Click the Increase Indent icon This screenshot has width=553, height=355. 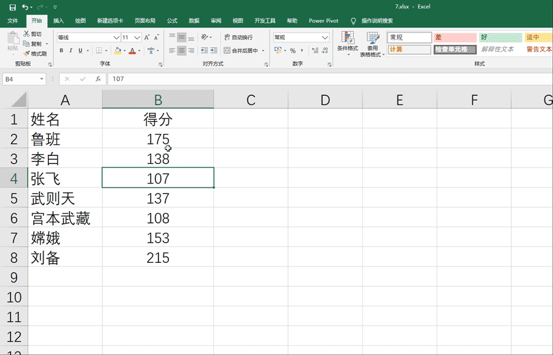[x=214, y=50]
